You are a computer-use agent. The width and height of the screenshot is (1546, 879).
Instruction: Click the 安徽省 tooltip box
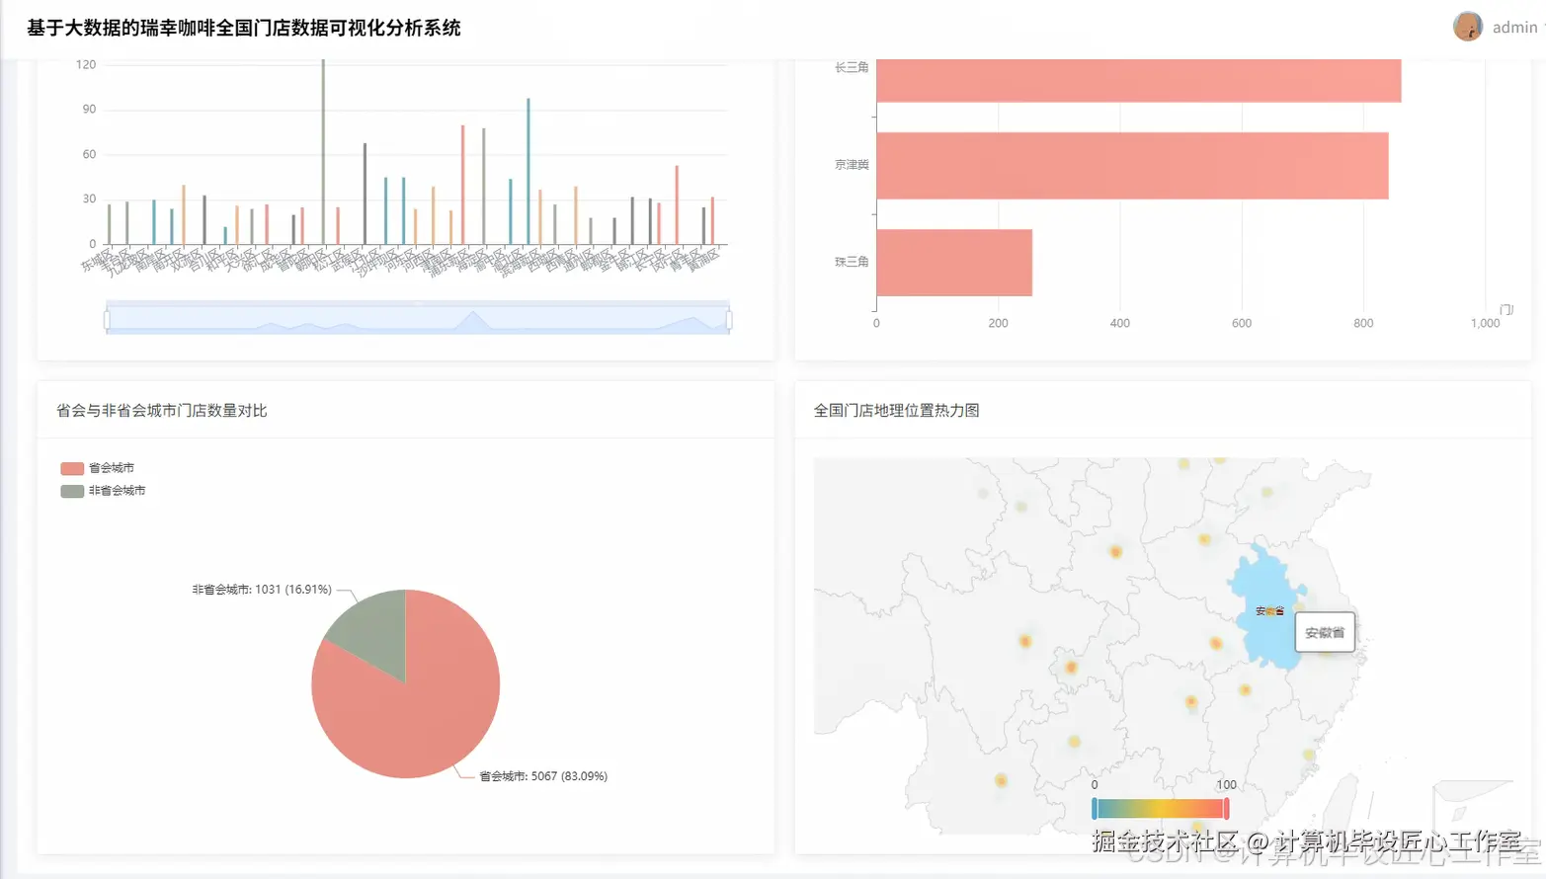pyautogui.click(x=1325, y=632)
